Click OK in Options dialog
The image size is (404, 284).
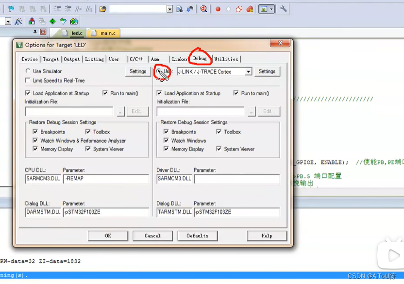click(108, 236)
